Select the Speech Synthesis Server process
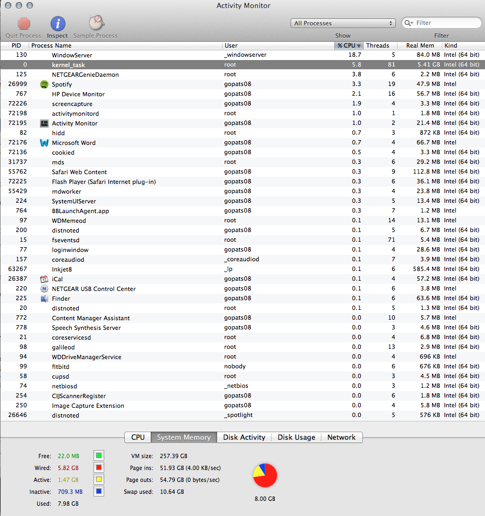This screenshot has height=516, width=485. tap(242, 327)
